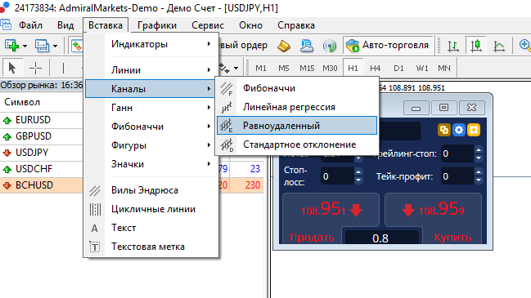Click the Cyclic Lines icon
This screenshot has height=298, width=531.
(95, 209)
